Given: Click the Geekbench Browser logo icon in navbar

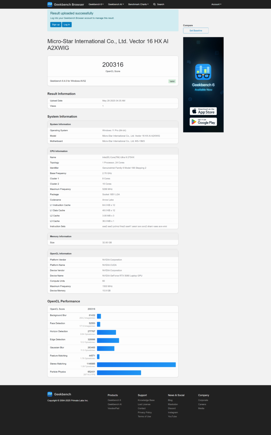Looking at the screenshot, I should pyautogui.click(x=50, y=4).
